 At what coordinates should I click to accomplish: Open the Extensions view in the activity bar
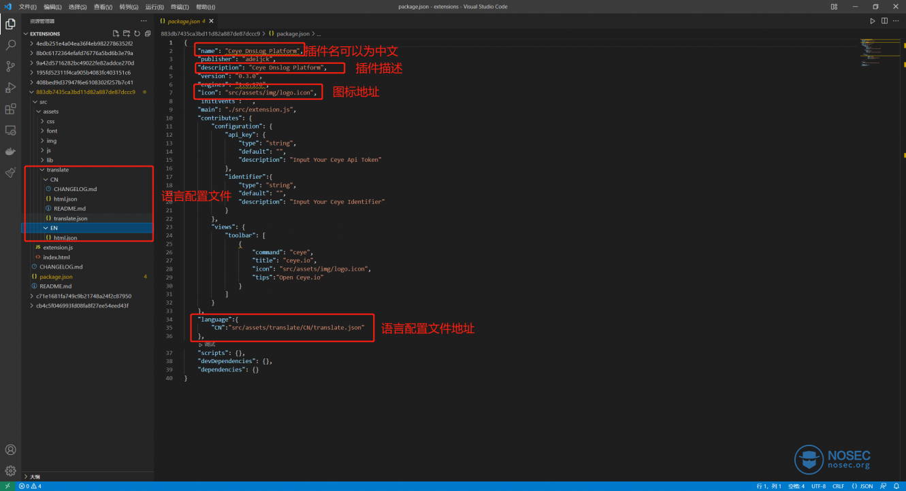coord(10,109)
